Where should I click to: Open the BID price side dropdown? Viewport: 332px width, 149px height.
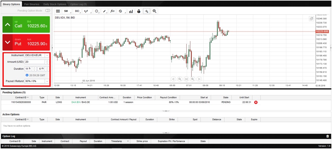coord(78,11)
